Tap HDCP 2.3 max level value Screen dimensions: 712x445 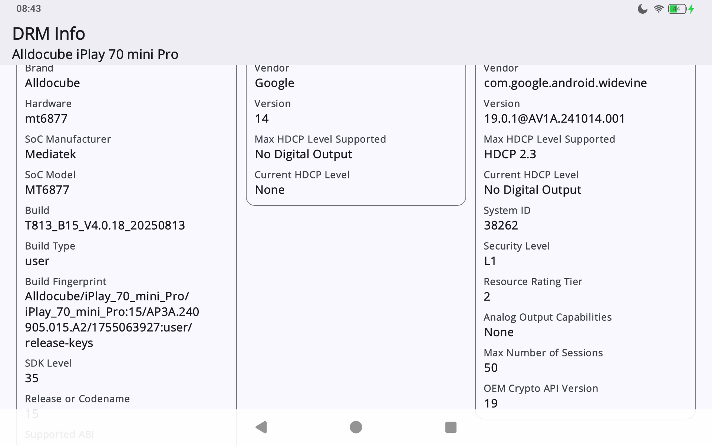coord(510,154)
